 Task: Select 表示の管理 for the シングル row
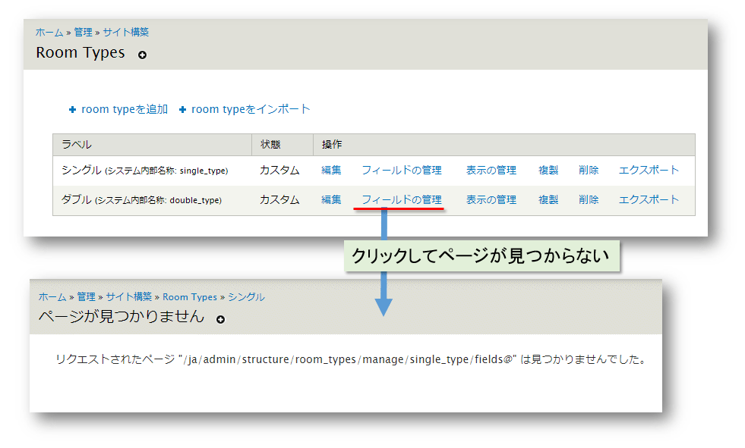pos(491,170)
